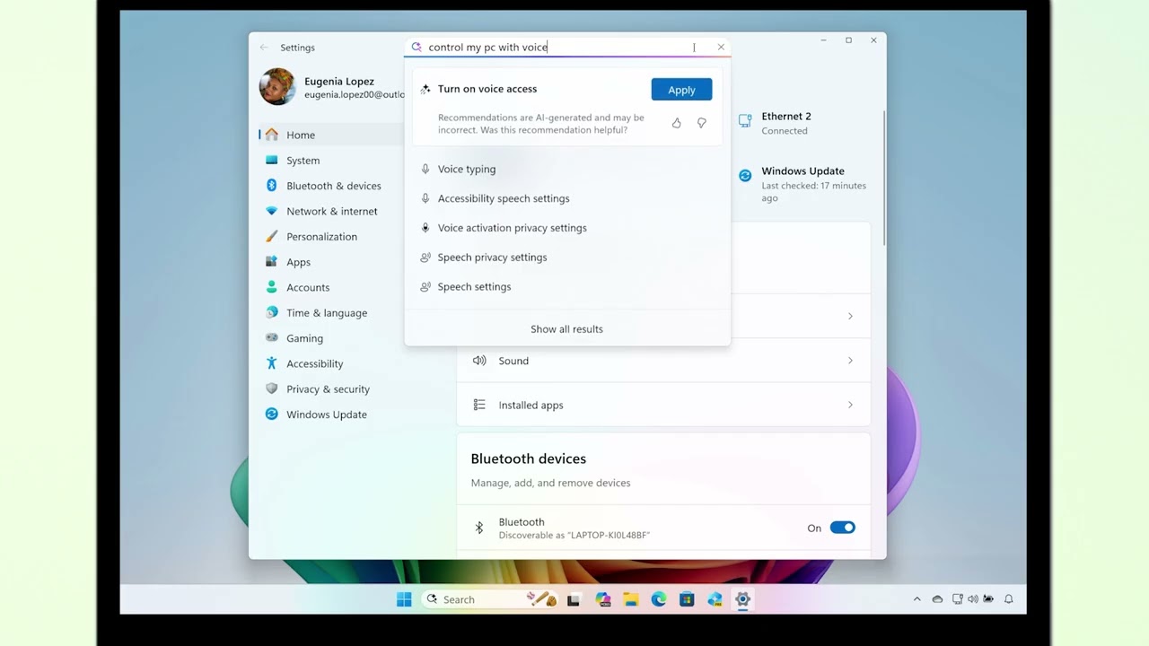Click the thumbs down feedback icon
Image resolution: width=1149 pixels, height=646 pixels.
(701, 123)
